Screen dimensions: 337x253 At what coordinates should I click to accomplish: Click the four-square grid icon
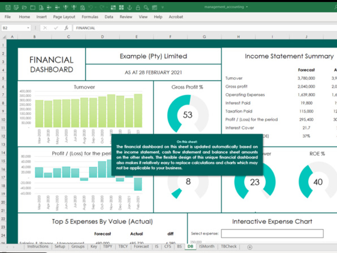(x=121, y=7)
